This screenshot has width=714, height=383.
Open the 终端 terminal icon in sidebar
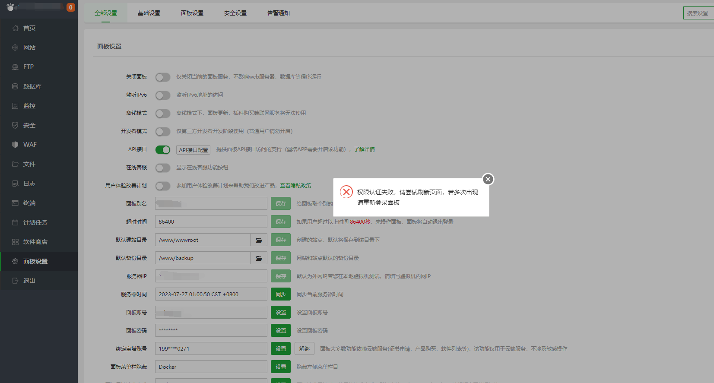(x=15, y=203)
